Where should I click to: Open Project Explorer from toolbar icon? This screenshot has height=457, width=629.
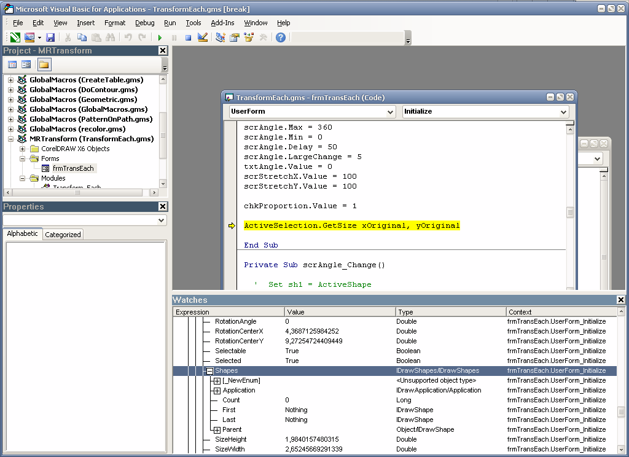[221, 37]
